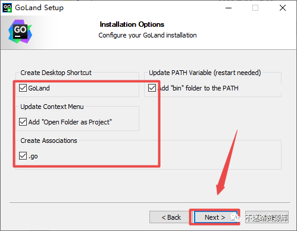Click the large GoLand logo in header
297x231 pixels.
coord(20,32)
